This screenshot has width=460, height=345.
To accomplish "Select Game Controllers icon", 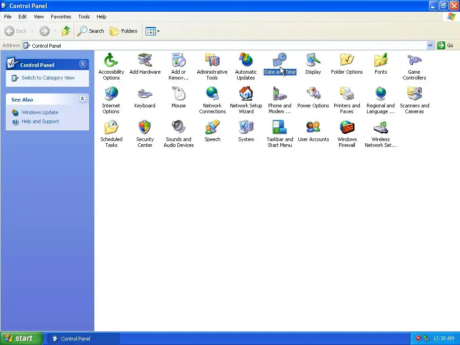I will click(x=414, y=60).
